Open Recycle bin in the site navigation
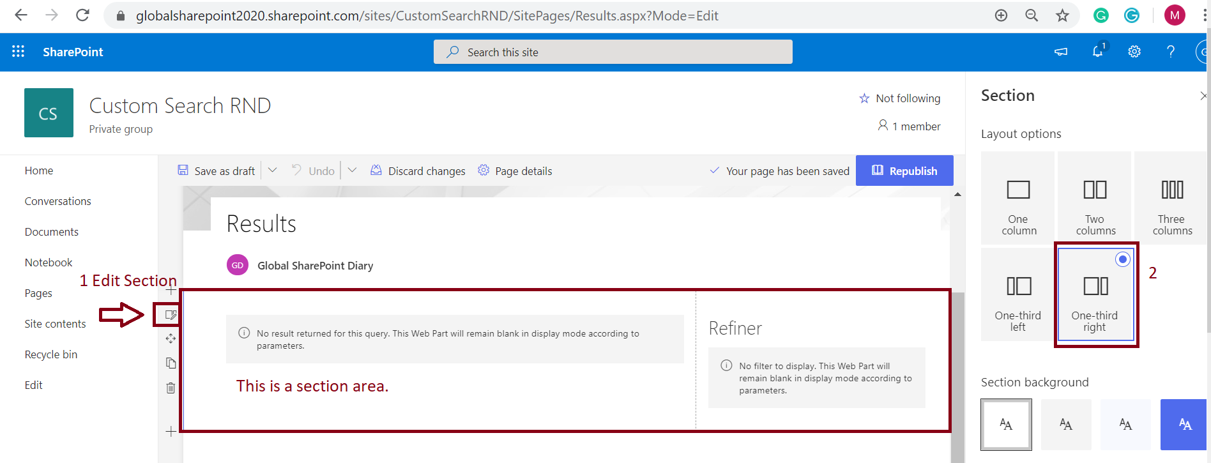The image size is (1211, 463). [x=51, y=354]
